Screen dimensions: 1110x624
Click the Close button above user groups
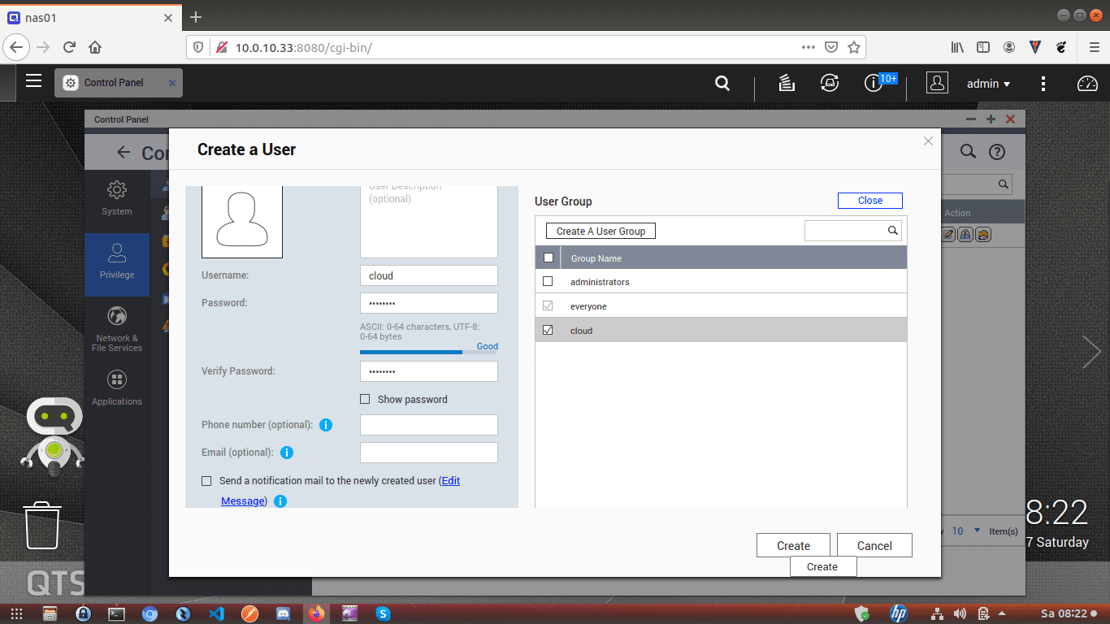pyautogui.click(x=870, y=201)
